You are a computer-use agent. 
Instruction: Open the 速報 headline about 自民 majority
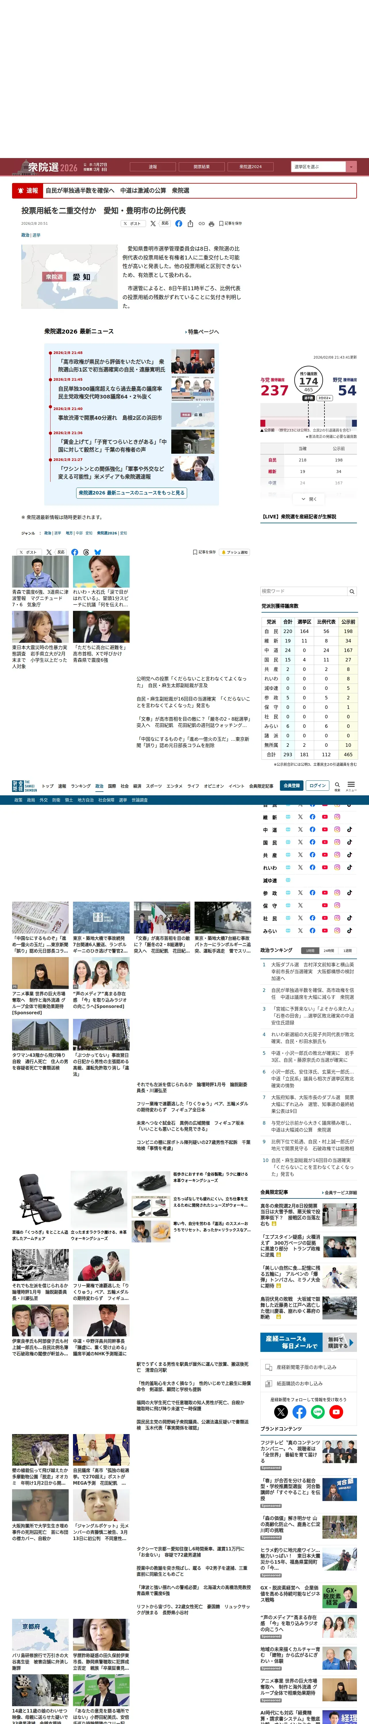click(x=117, y=191)
